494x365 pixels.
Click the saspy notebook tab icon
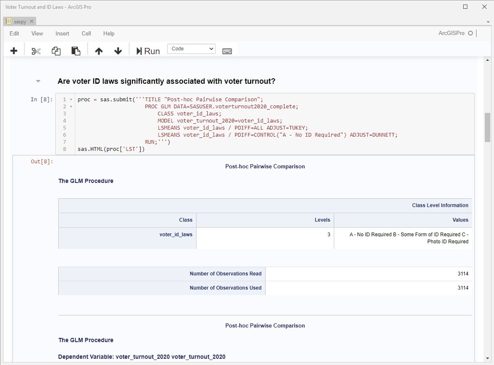[9, 21]
